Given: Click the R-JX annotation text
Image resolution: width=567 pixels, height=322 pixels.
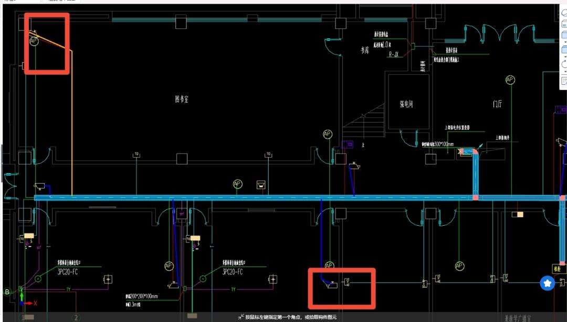Looking at the screenshot, I should pos(394,54).
